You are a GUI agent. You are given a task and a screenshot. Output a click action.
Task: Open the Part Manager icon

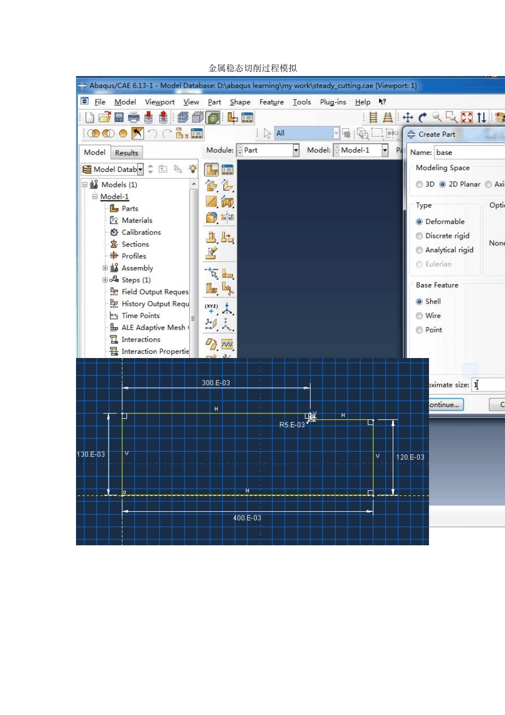(228, 170)
